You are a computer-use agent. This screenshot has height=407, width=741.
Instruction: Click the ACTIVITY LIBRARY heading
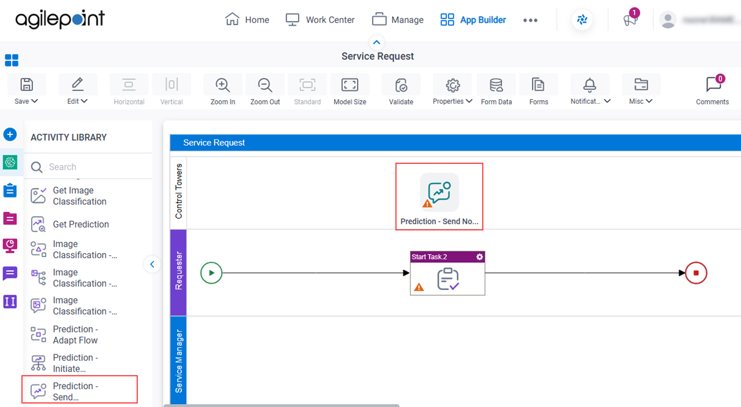(69, 137)
